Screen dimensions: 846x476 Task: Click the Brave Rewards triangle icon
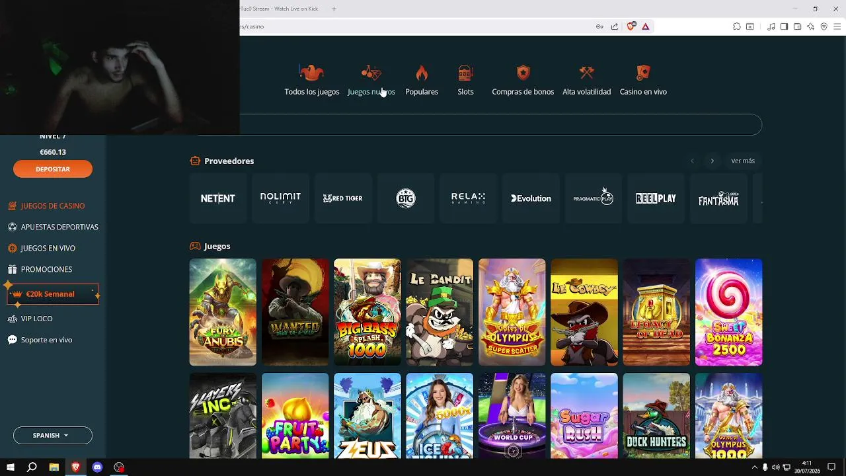pyautogui.click(x=646, y=26)
